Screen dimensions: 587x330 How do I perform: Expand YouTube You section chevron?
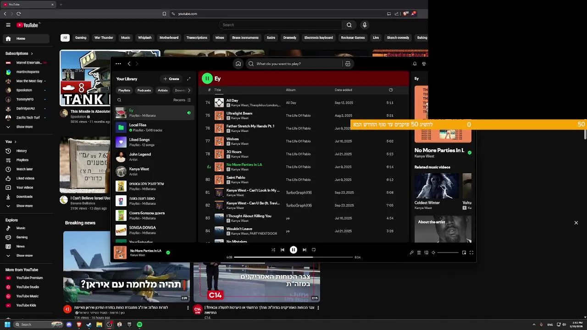(x=15, y=142)
